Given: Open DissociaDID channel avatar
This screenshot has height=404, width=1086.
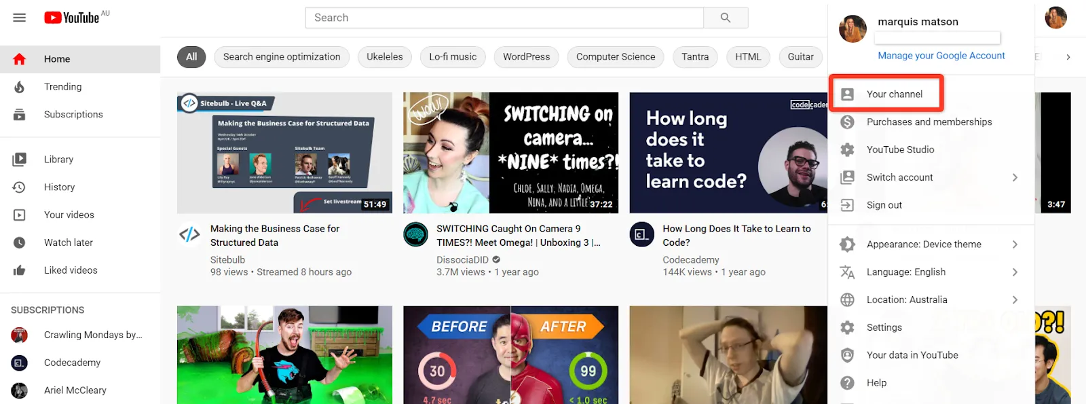Looking at the screenshot, I should (x=415, y=235).
